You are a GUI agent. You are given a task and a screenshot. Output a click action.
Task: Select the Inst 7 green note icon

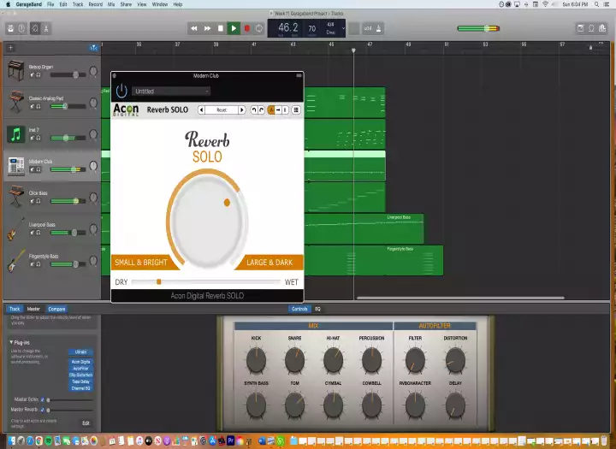15,134
